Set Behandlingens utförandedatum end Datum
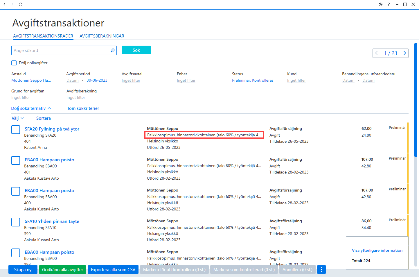 pos(368,80)
